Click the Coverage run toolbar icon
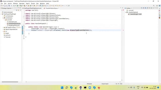The image size is (161, 90). click(21, 6)
